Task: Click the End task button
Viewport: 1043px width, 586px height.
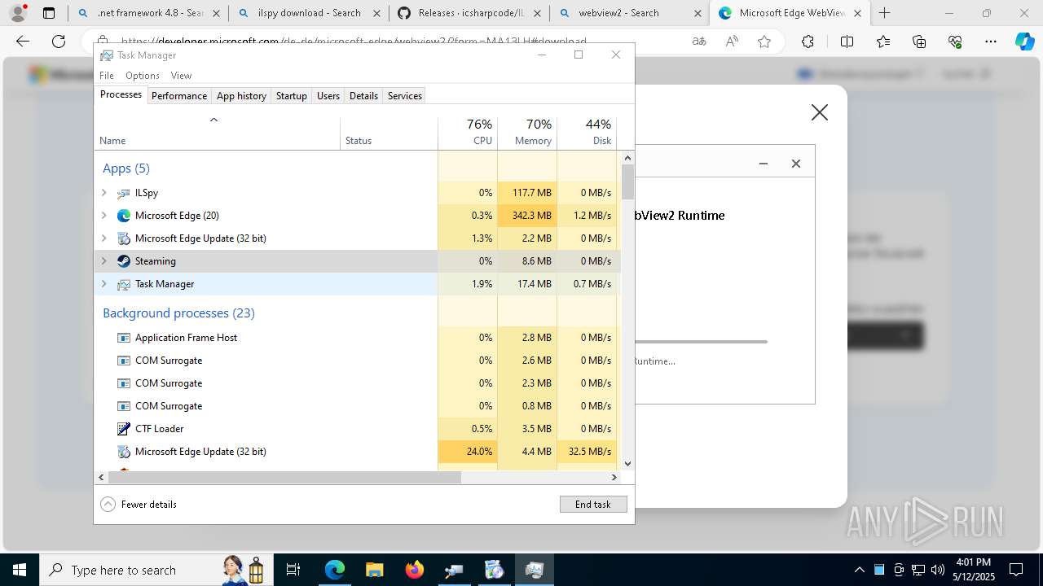Action: pos(593,505)
